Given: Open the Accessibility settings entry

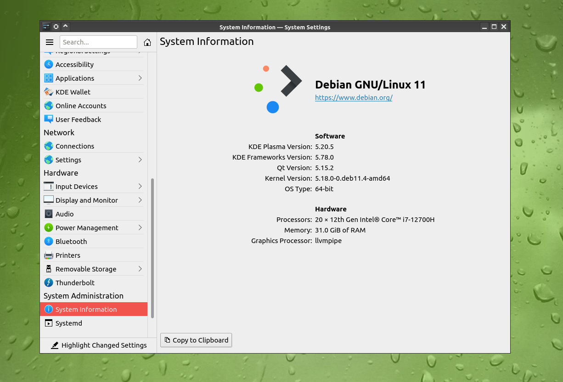Looking at the screenshot, I should pyautogui.click(x=94, y=64).
